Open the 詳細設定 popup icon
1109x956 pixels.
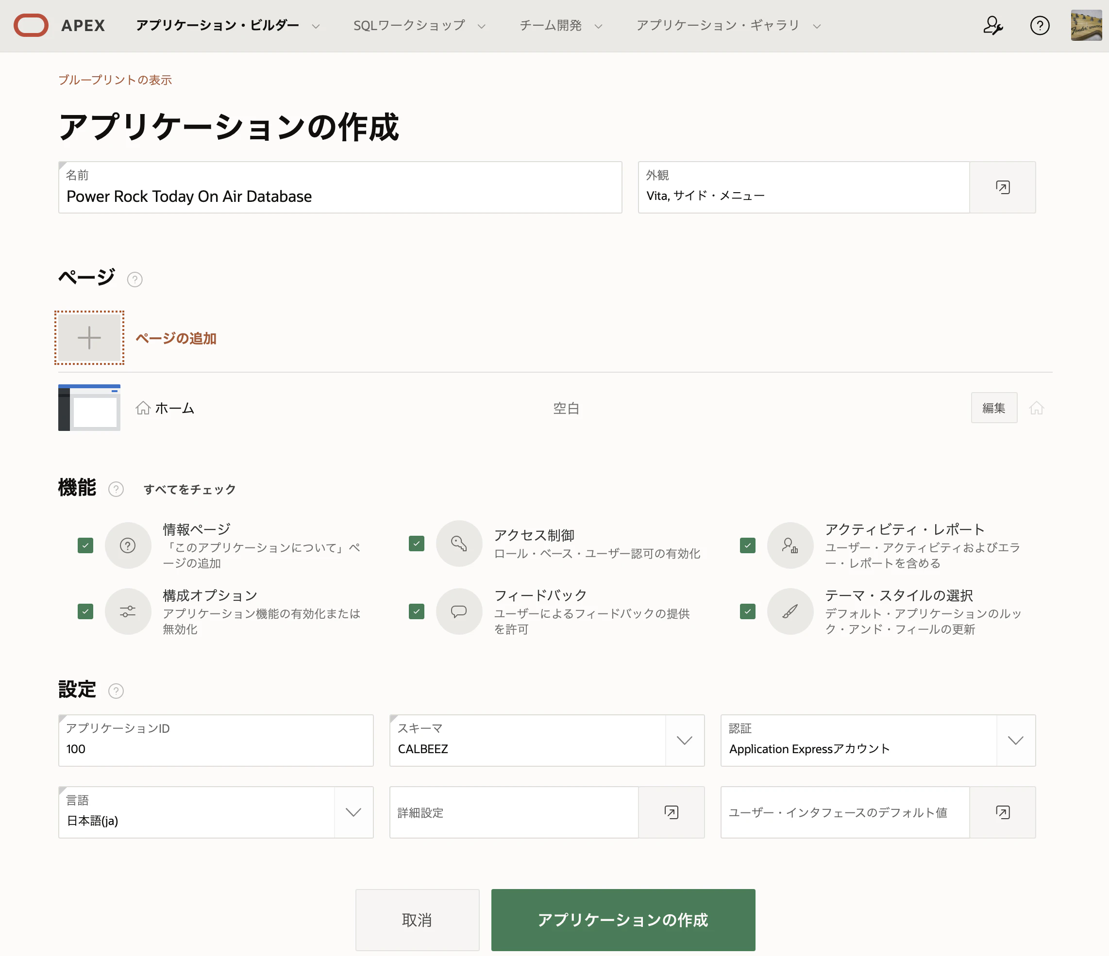[672, 811]
